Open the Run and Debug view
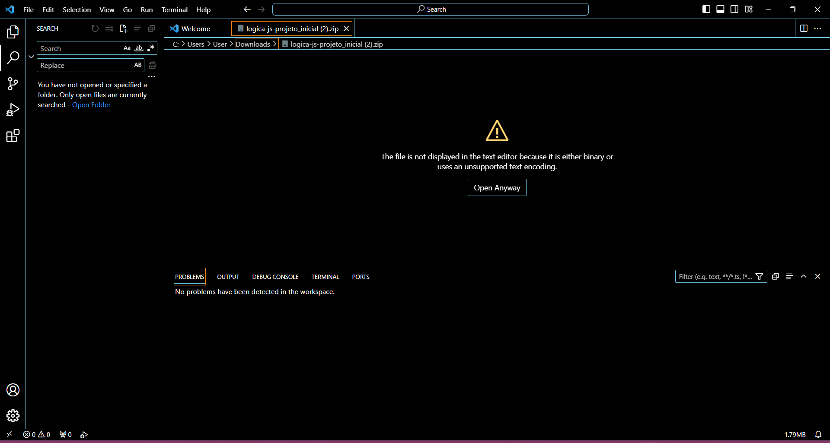 point(13,110)
